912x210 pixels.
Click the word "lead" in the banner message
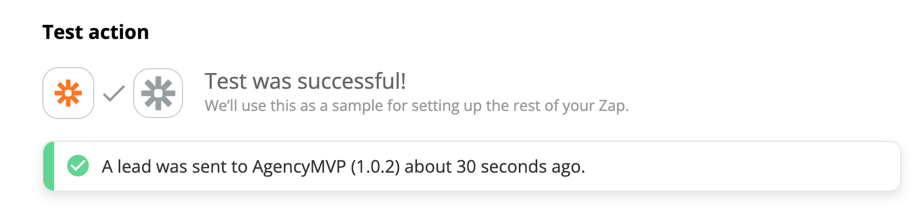click(x=134, y=167)
